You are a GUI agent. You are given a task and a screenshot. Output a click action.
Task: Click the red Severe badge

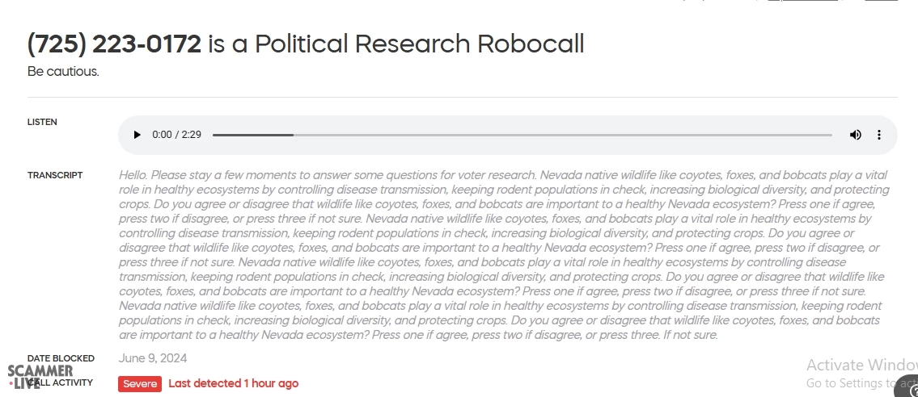(140, 384)
